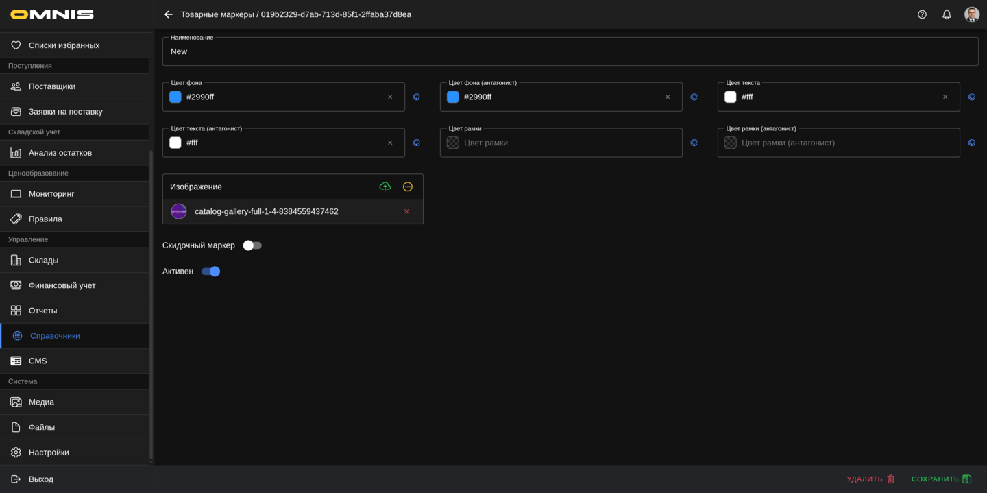Click the upload image cloud icon

tap(385, 187)
